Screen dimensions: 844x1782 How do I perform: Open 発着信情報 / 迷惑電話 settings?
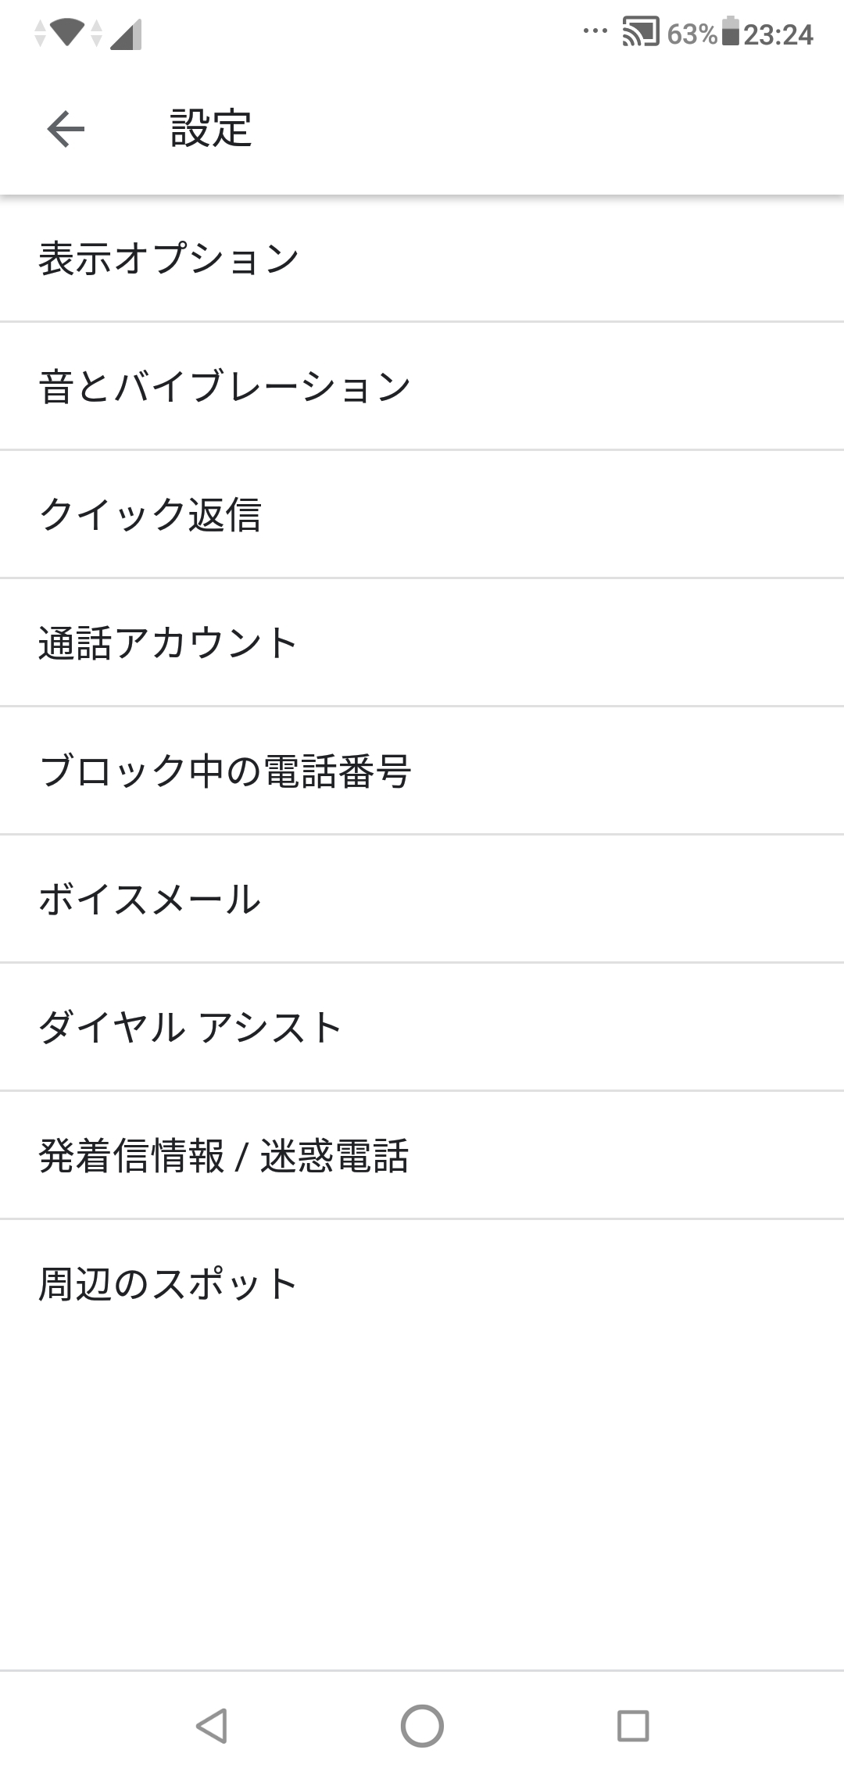(422, 1156)
